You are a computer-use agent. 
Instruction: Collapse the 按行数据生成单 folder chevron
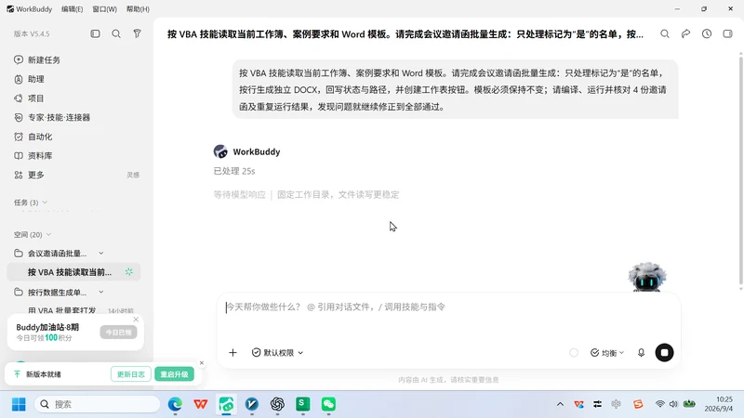coord(101,292)
